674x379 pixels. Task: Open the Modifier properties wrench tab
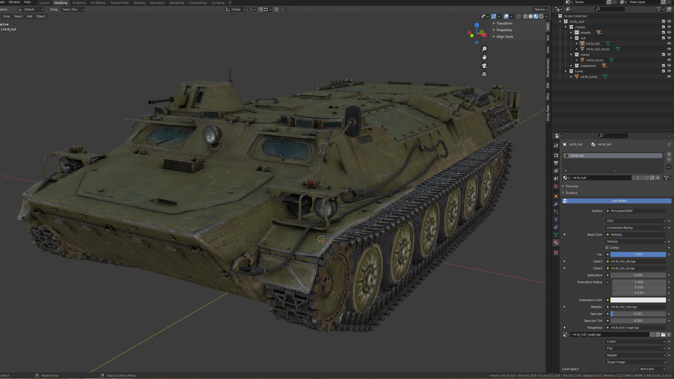coord(556,204)
